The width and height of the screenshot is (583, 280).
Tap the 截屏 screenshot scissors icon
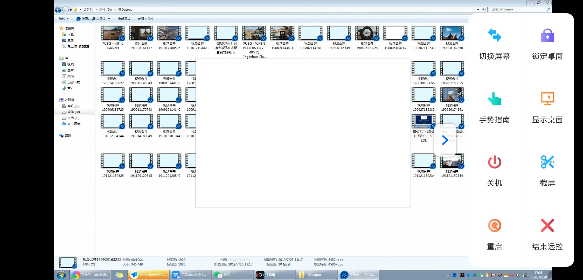(547, 162)
